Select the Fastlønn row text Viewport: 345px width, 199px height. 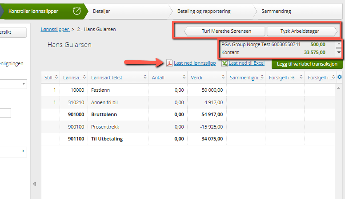[100, 90]
